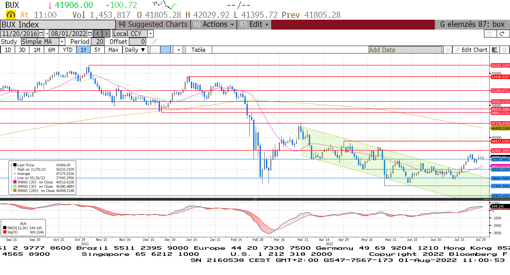Click the green SMAVG (30) color swatch
The height and width of the screenshot is (275, 510).
[x=15, y=186]
